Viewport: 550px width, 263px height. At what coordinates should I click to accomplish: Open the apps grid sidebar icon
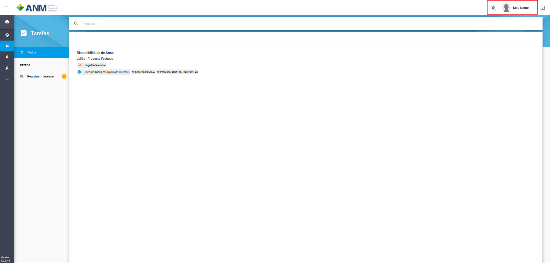point(7,79)
